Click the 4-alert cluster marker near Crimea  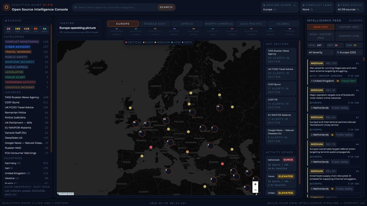[211, 146]
